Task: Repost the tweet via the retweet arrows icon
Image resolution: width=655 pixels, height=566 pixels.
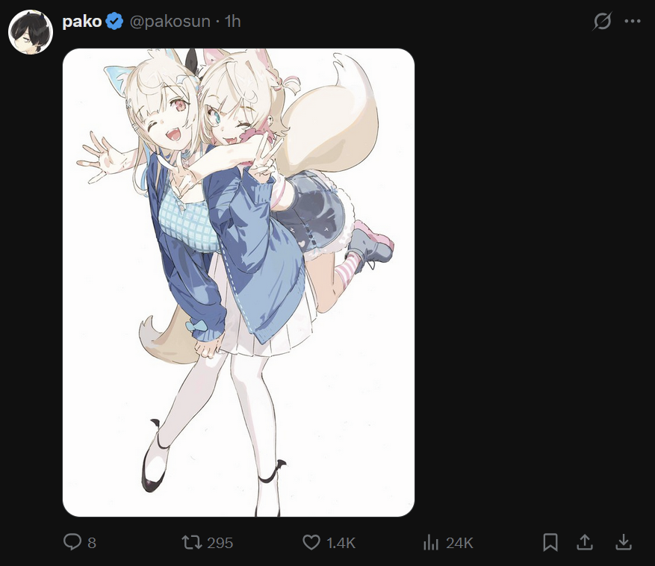Action: pyautogui.click(x=192, y=542)
